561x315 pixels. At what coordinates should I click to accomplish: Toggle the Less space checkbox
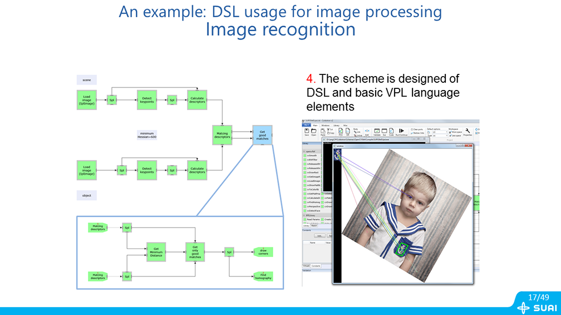(450, 135)
